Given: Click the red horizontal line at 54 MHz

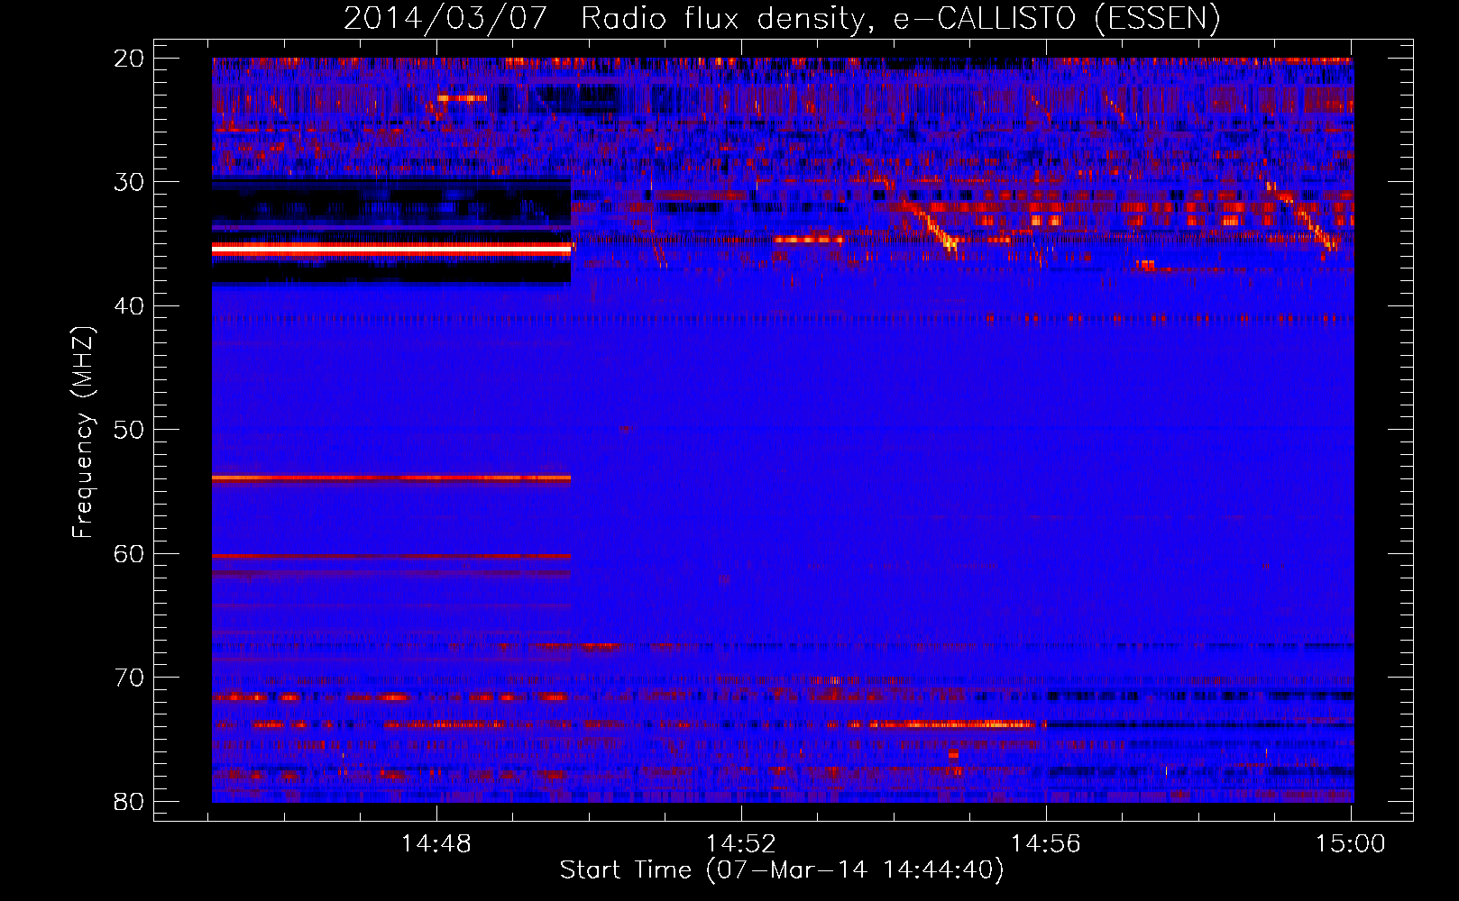Looking at the screenshot, I should pyautogui.click(x=391, y=478).
